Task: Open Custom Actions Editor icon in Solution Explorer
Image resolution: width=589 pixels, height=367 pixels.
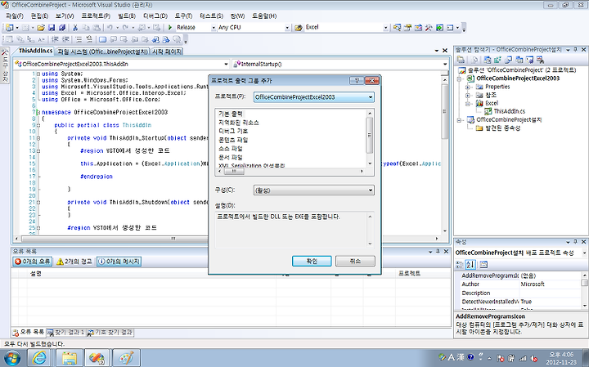Action: tap(529, 60)
